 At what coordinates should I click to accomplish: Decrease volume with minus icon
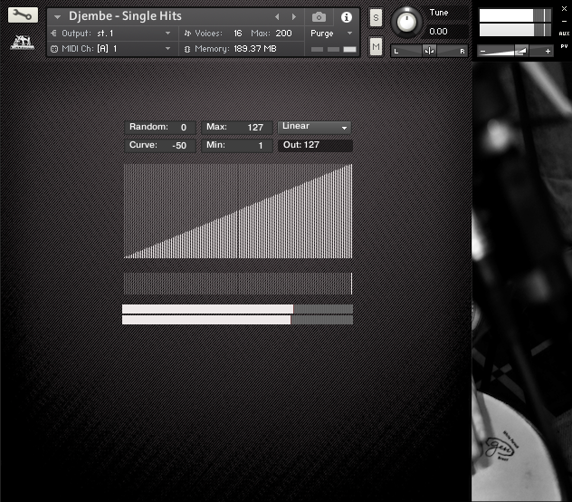coord(482,52)
